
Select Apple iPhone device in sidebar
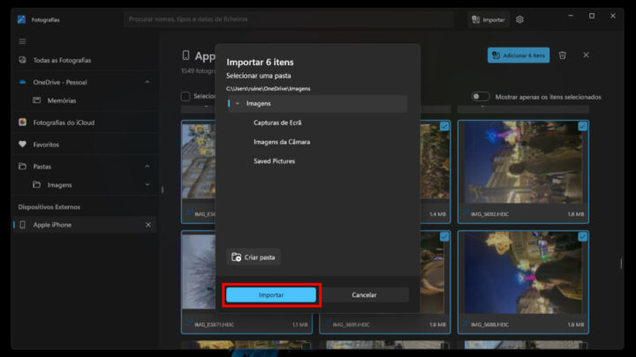coord(85,225)
